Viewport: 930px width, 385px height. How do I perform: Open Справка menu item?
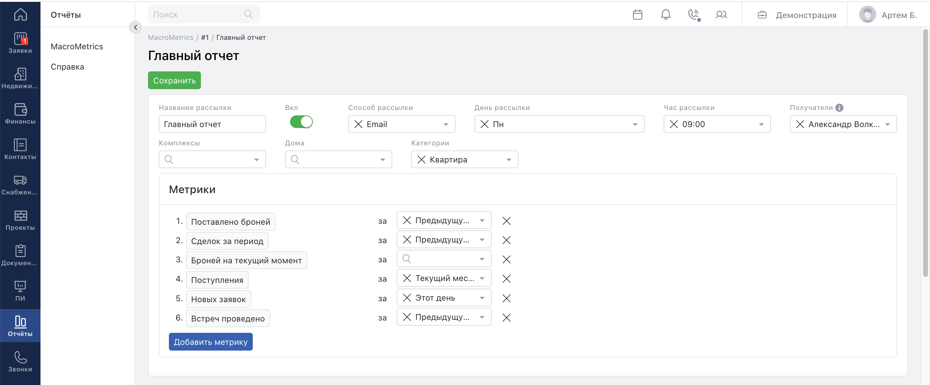(67, 67)
